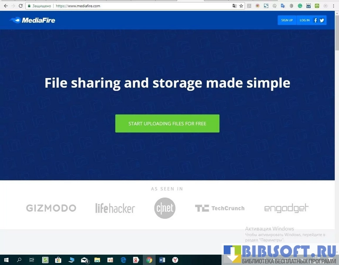Bookmark this page with the star icon
Image resolution: width=339 pixels, height=265 pixels.
[241, 6]
